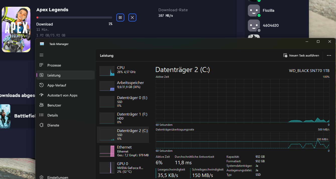Maximize the Task-Manager window

[x=318, y=41]
